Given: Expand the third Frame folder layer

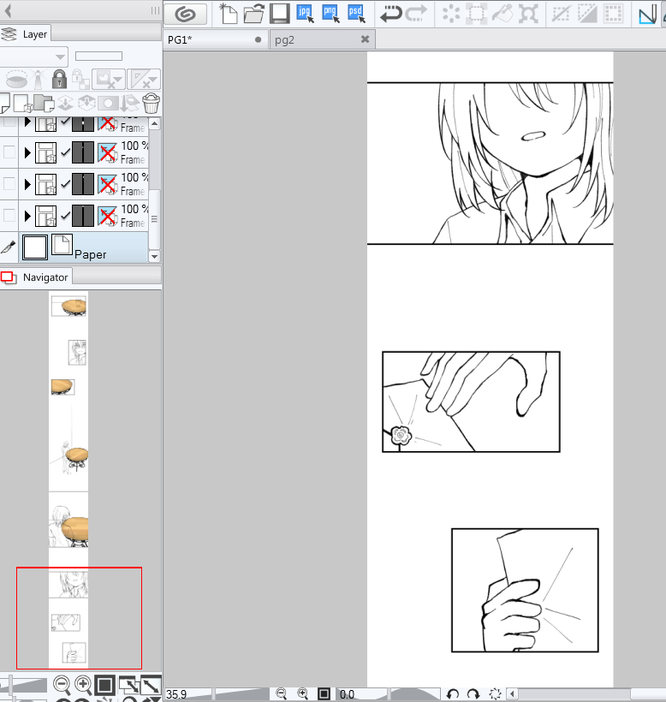Looking at the screenshot, I should pyautogui.click(x=27, y=184).
